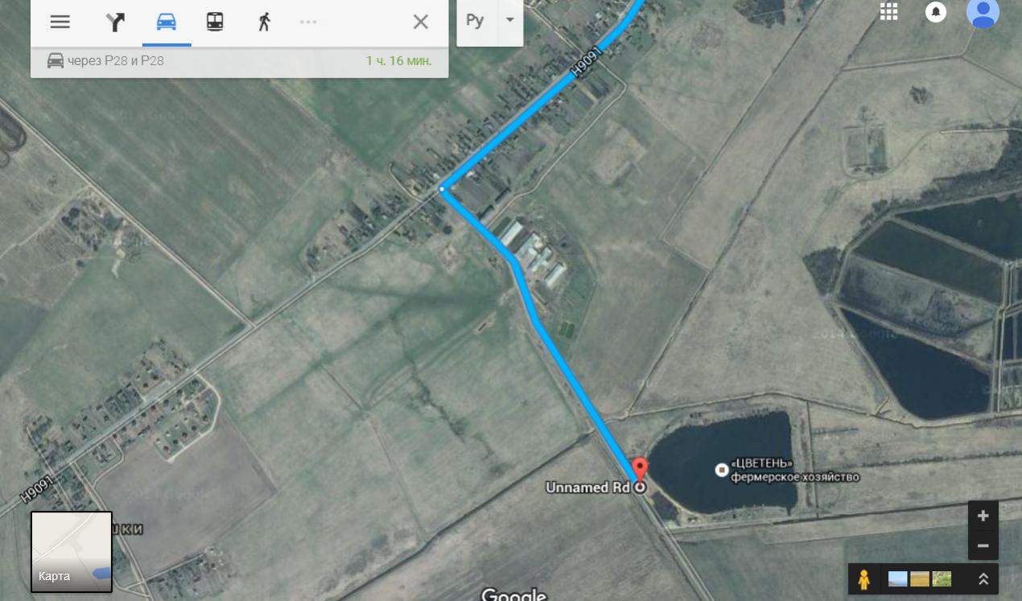1022x601 pixels.
Task: Open the Google account profile avatar
Action: pyautogui.click(x=983, y=12)
